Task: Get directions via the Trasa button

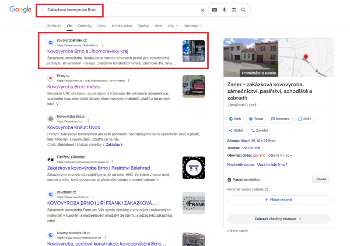Action: [x=255, y=119]
